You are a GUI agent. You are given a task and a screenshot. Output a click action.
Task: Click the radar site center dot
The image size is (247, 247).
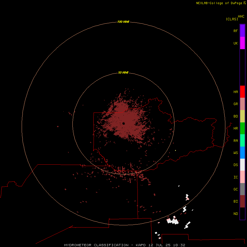(x=123, y=123)
